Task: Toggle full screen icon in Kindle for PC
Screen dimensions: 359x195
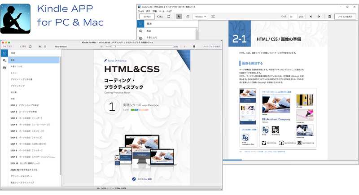Action: (213, 17)
